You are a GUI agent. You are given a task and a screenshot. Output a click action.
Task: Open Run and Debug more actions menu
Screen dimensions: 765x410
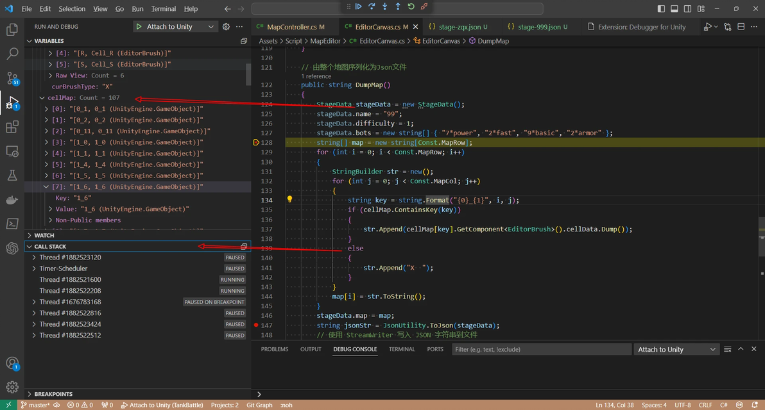(x=239, y=27)
